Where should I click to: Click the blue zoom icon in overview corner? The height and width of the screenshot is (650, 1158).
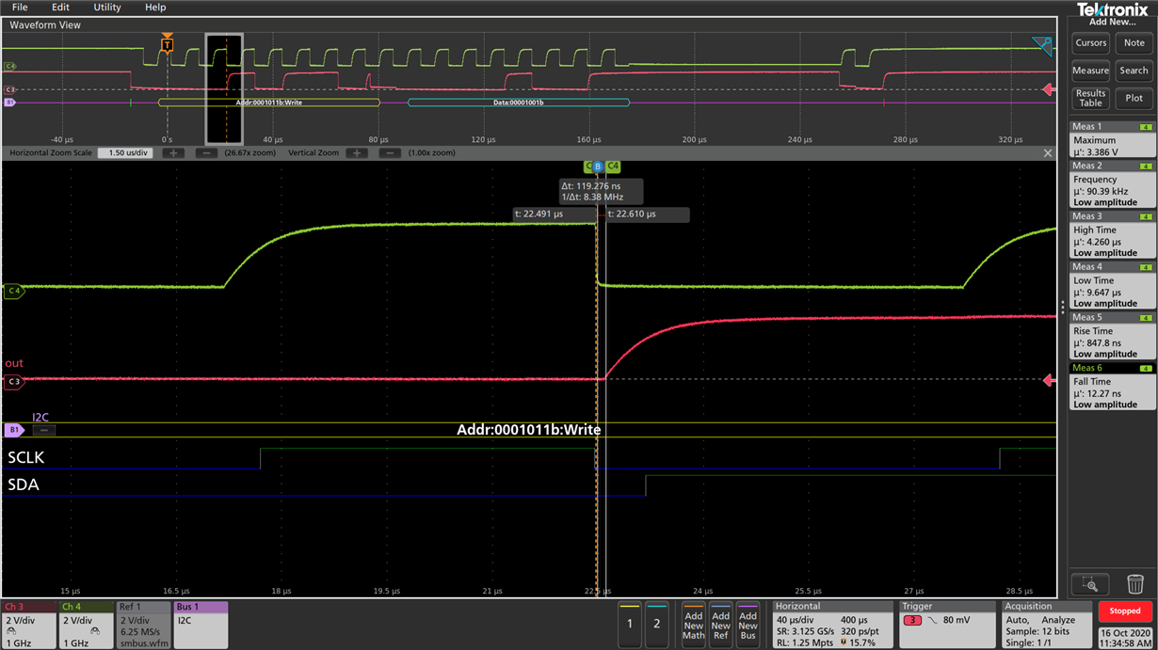1041,46
